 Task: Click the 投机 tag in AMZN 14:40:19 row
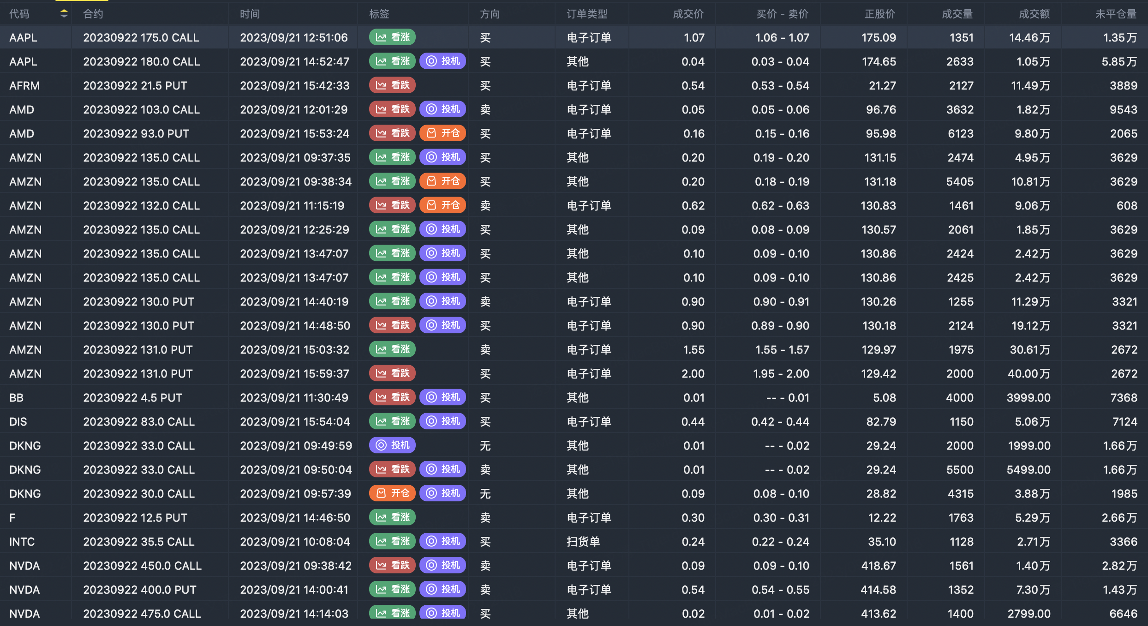click(x=442, y=301)
